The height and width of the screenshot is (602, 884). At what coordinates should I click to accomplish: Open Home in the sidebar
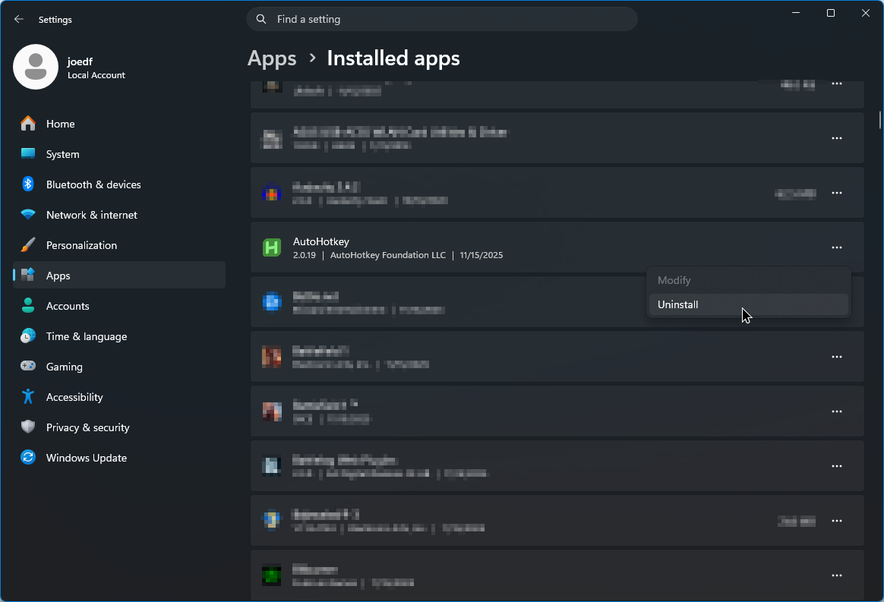coord(119,124)
